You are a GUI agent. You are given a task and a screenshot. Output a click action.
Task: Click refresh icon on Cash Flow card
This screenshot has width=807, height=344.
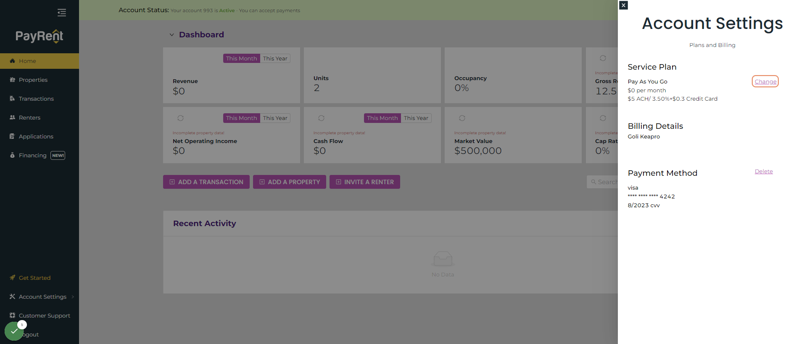point(321,118)
